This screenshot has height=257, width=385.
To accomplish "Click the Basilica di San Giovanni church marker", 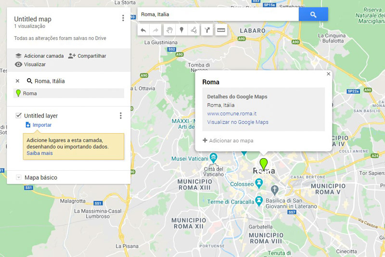I will (x=274, y=189).
